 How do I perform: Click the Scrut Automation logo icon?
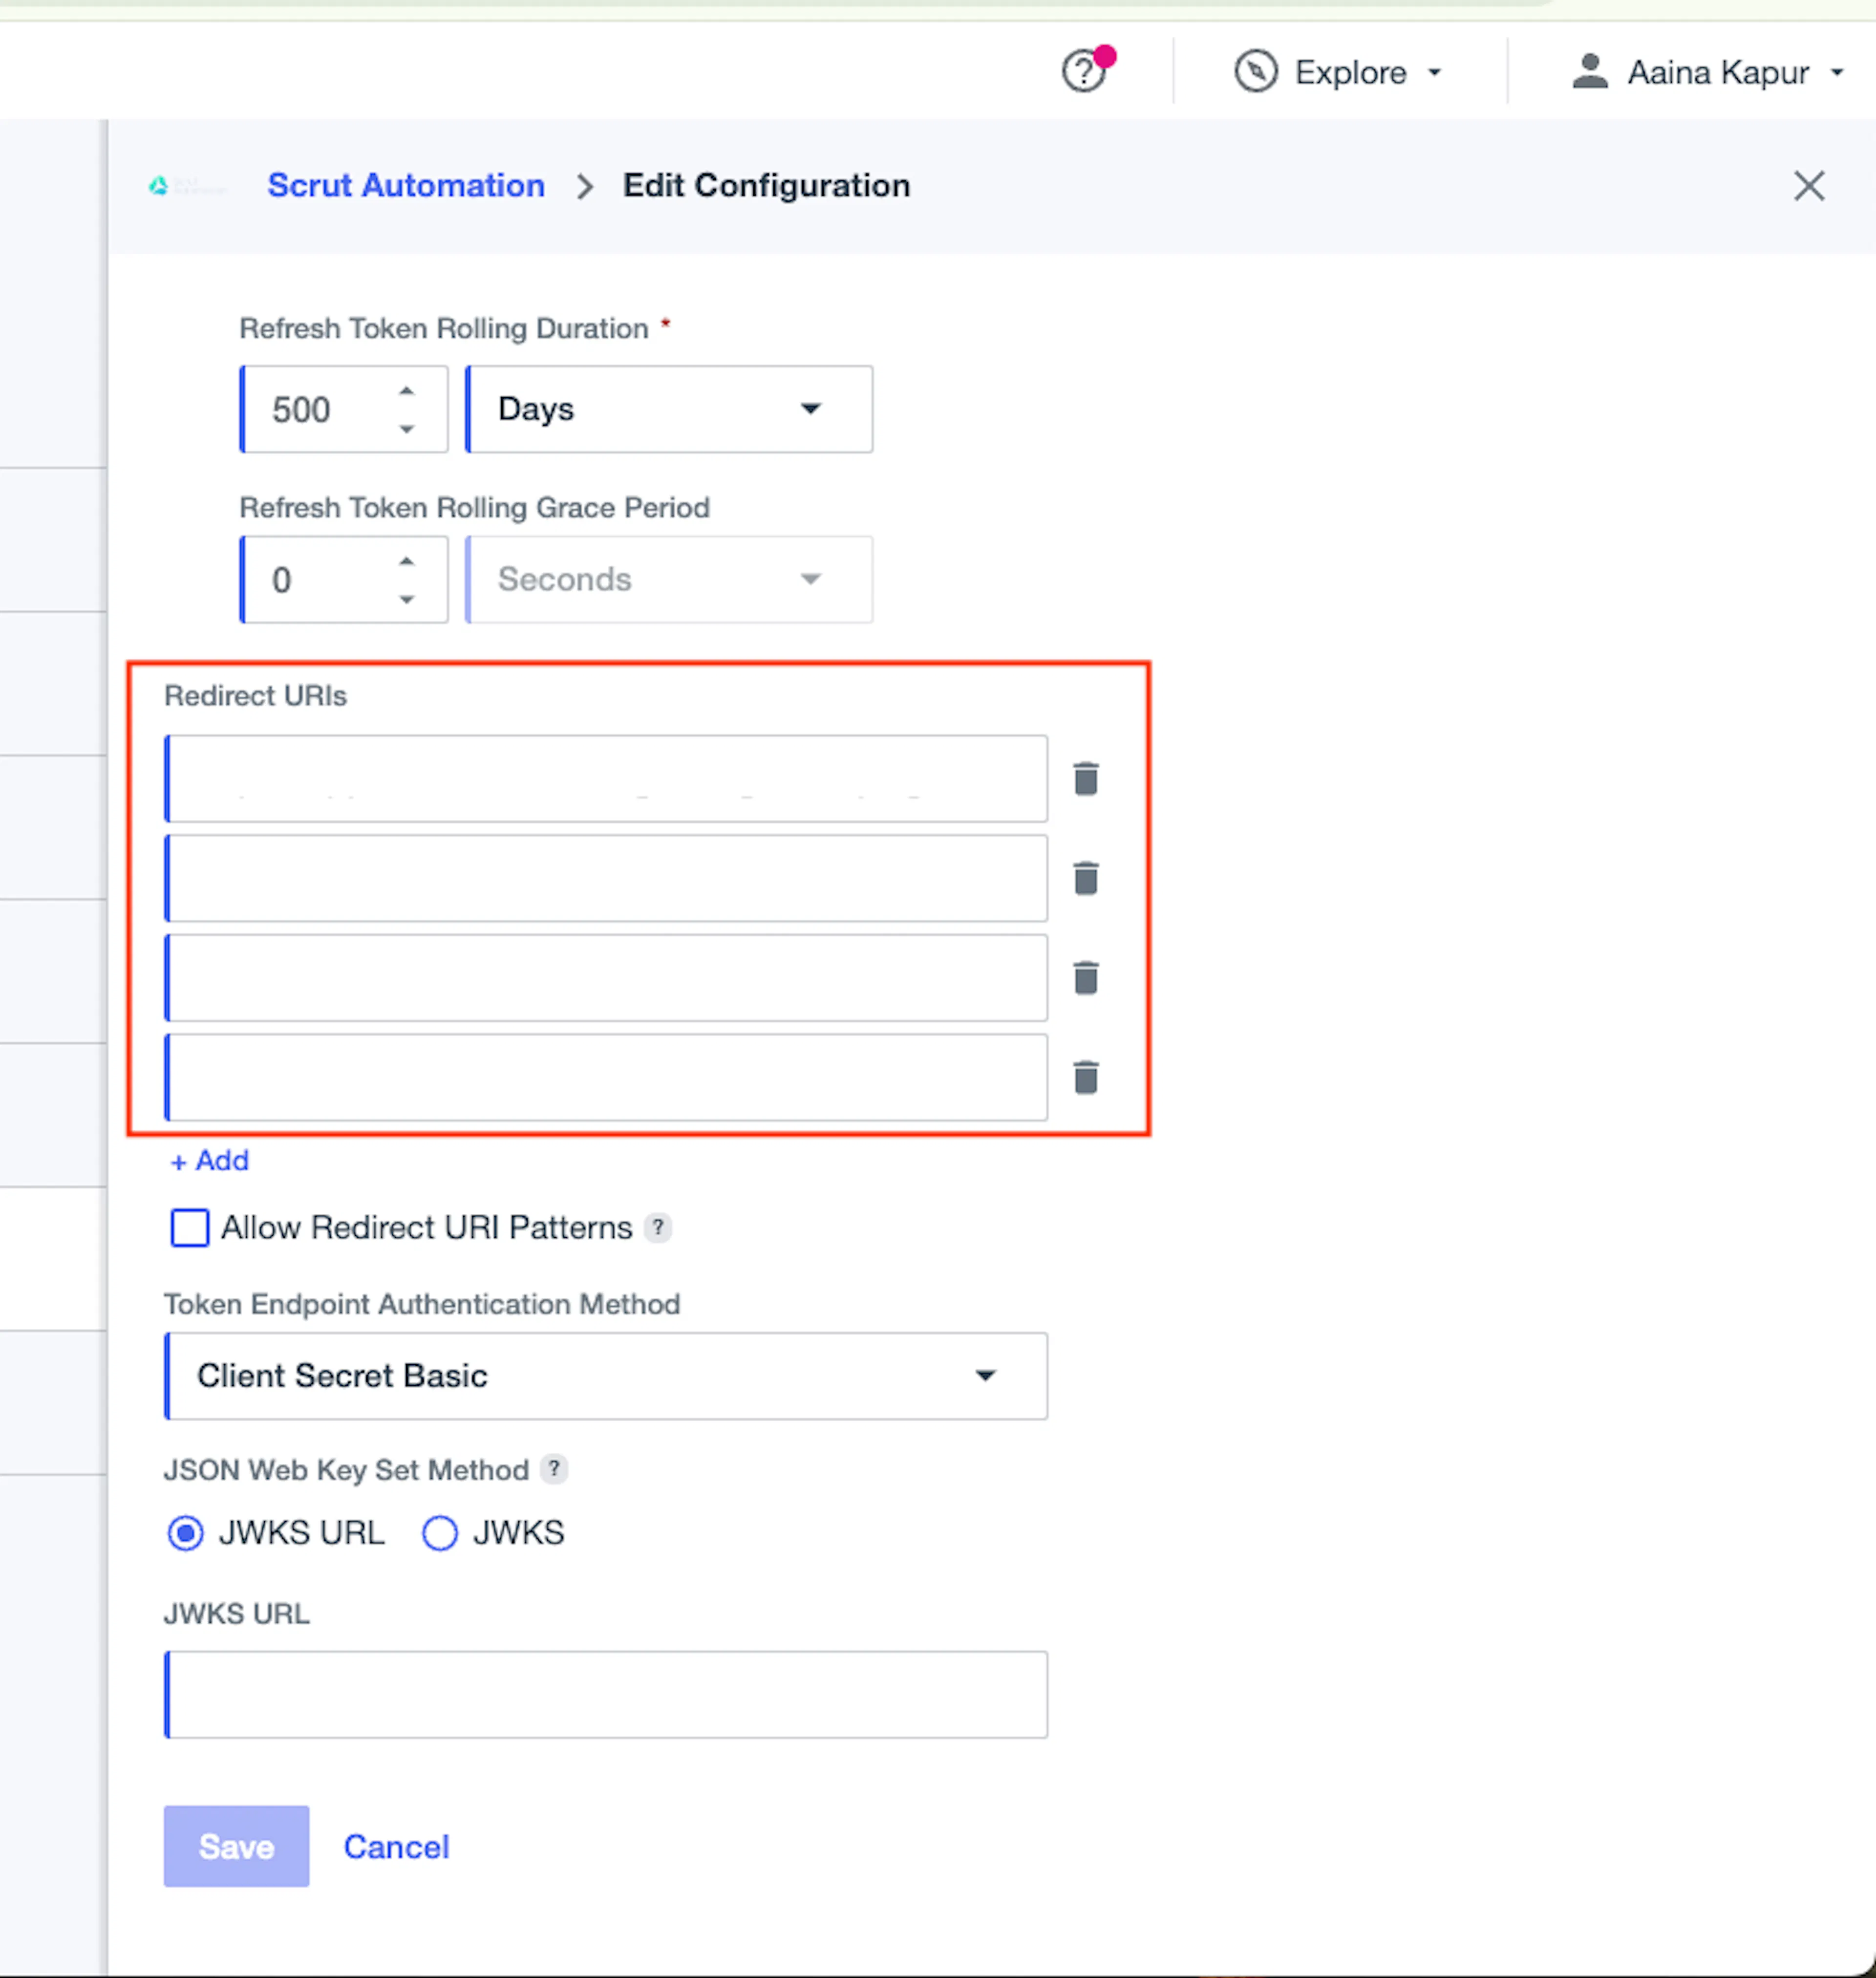click(x=187, y=186)
